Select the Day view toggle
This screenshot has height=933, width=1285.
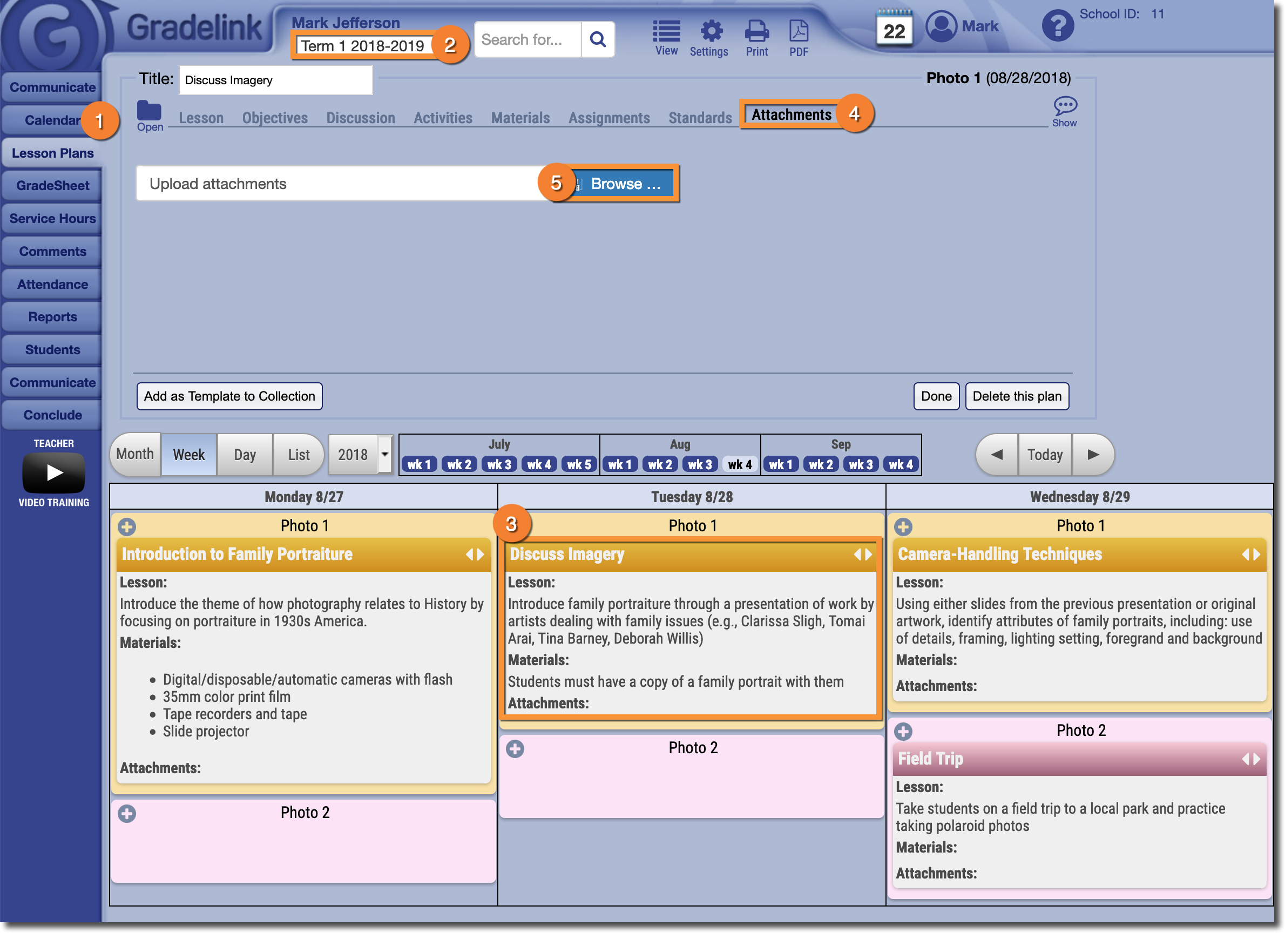coord(245,454)
